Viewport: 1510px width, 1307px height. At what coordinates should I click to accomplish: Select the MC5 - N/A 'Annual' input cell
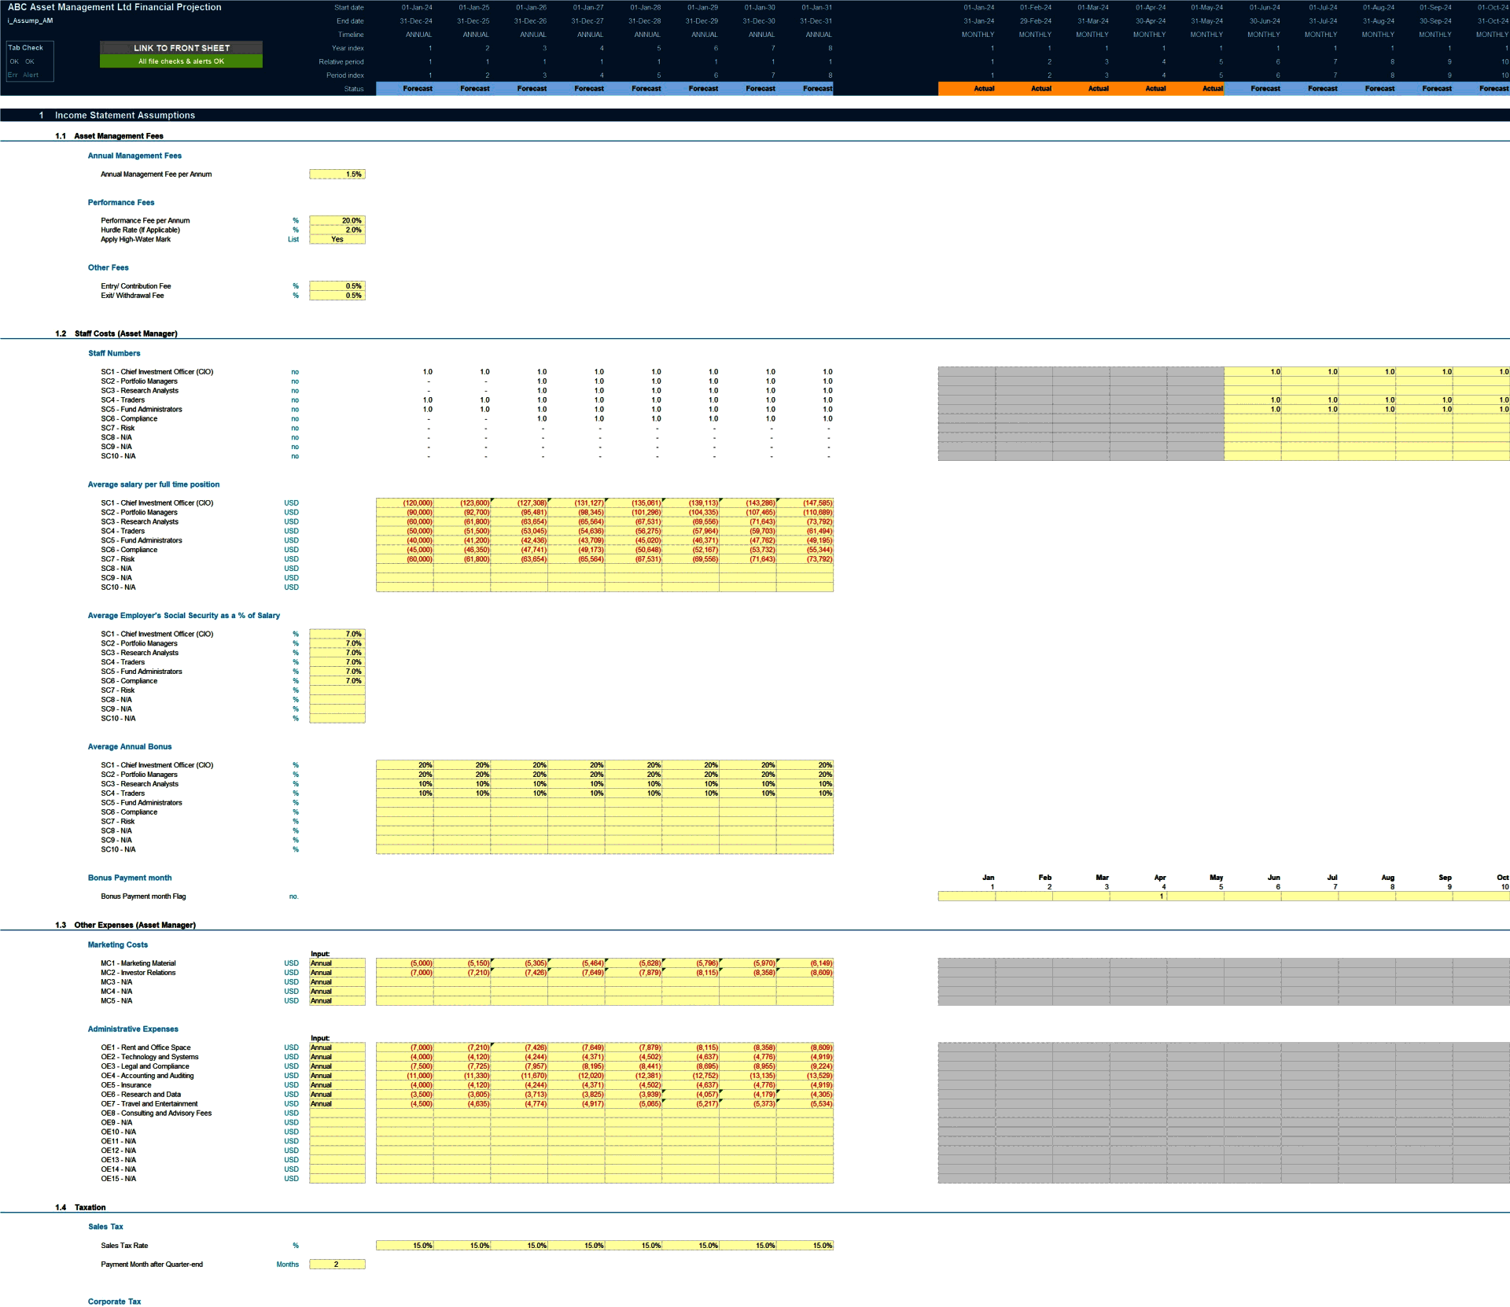(337, 1001)
